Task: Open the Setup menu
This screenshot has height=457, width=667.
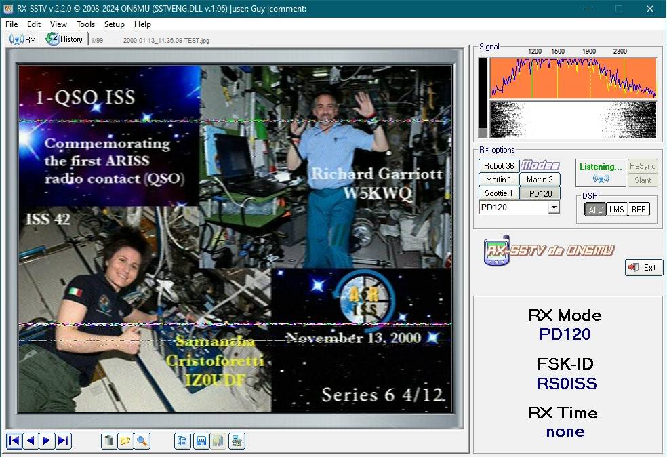Action: [x=114, y=24]
